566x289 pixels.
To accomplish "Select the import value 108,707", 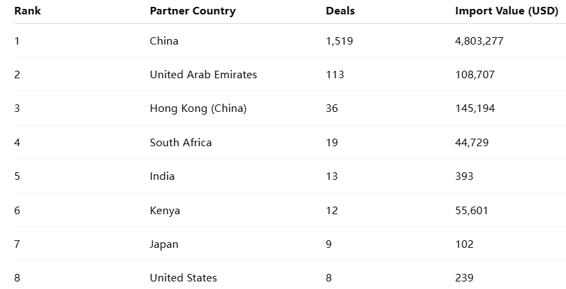I will pos(474,75).
